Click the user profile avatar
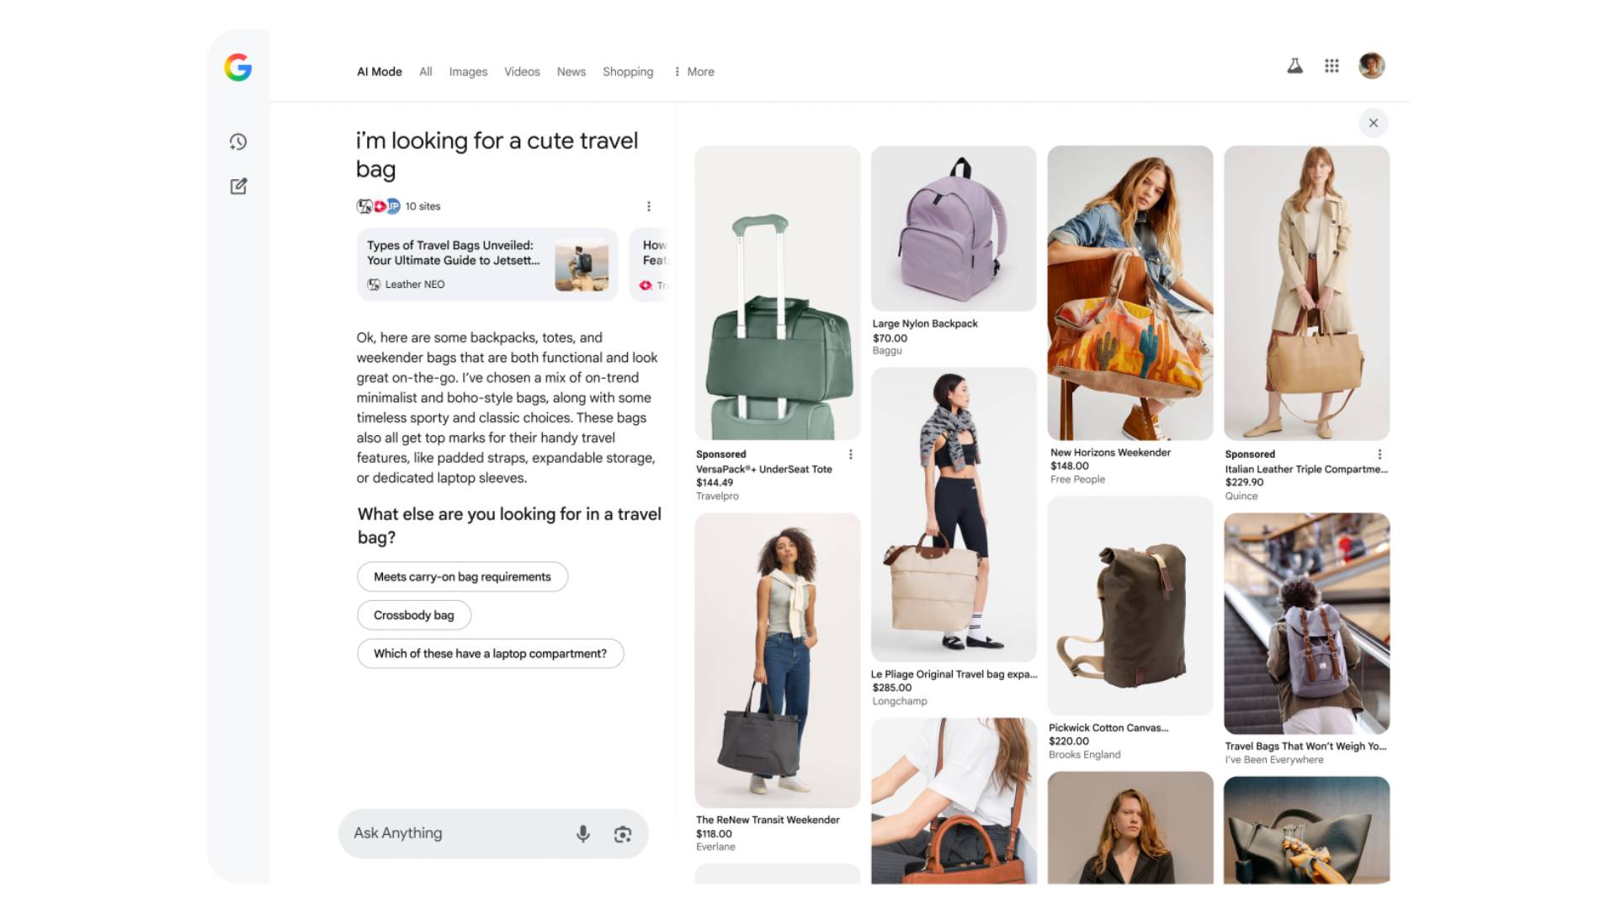This screenshot has width=1616, height=909. coord(1371,66)
